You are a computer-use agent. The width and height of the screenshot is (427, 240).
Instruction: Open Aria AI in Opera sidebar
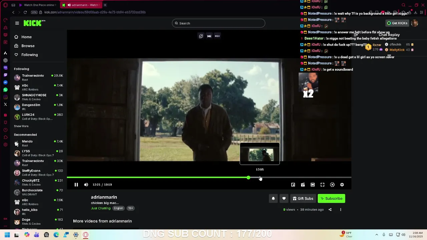tap(5, 53)
